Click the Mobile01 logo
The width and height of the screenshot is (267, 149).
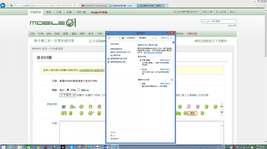[53, 23]
